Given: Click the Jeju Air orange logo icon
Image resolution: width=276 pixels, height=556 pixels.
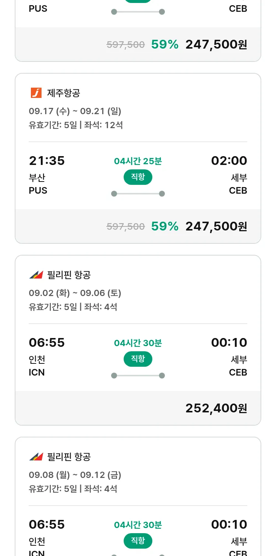Looking at the screenshot, I should click(36, 93).
